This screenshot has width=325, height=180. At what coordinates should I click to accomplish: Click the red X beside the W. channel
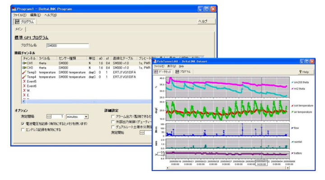[24, 91]
